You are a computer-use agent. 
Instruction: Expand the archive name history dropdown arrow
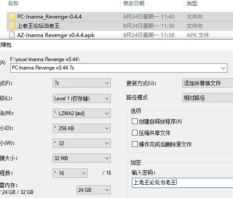(223, 68)
